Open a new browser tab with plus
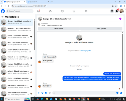Screen dimensions: 126x101 pyautogui.click(x=52, y=2)
